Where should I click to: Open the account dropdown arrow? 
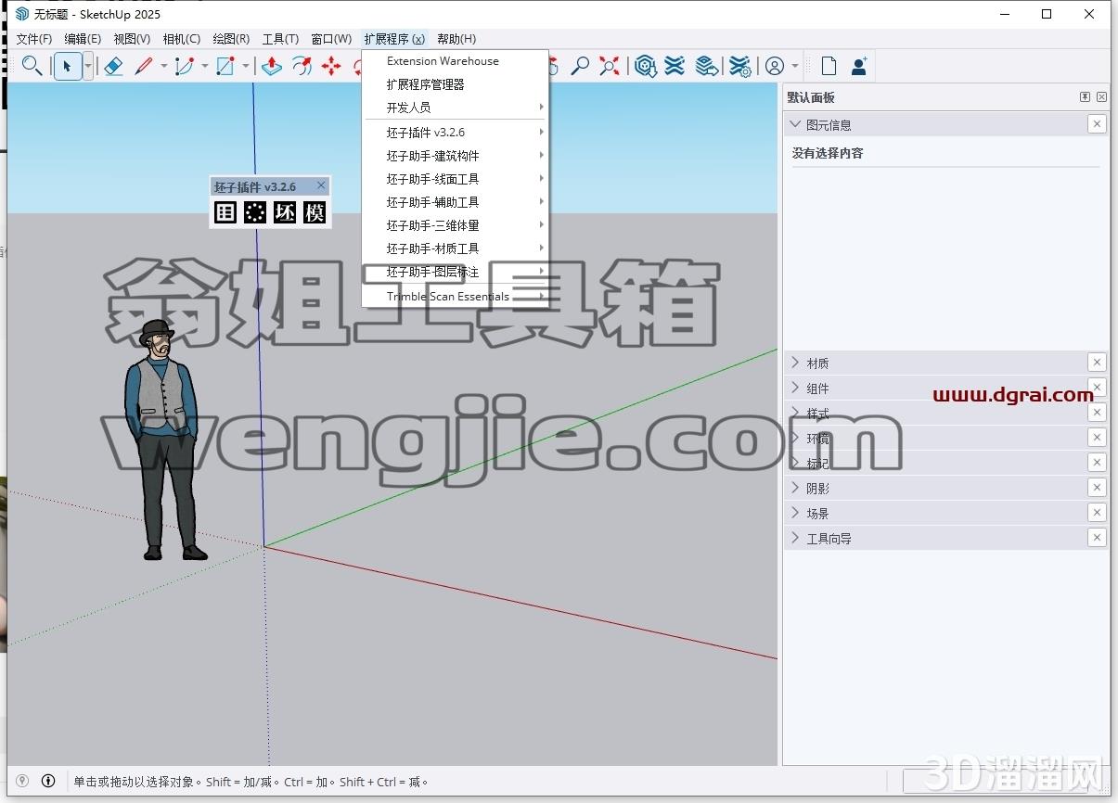[x=795, y=66]
